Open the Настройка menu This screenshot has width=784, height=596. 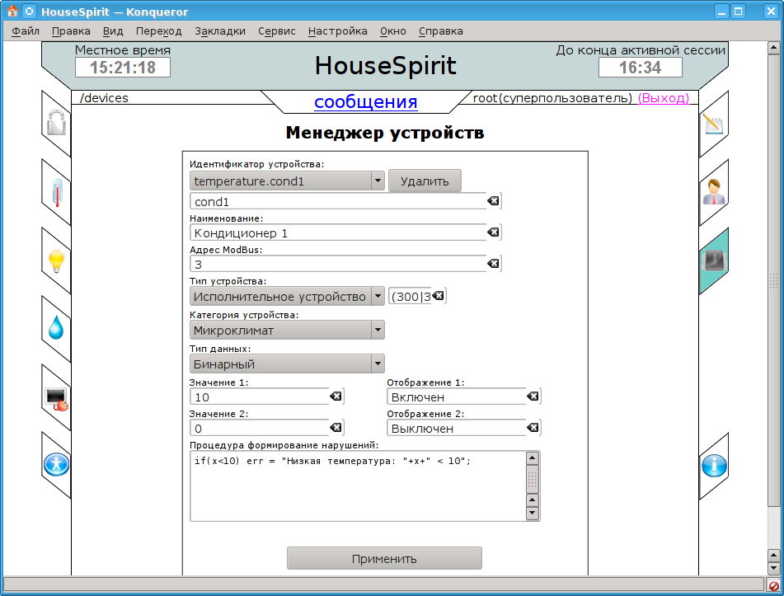click(x=337, y=31)
